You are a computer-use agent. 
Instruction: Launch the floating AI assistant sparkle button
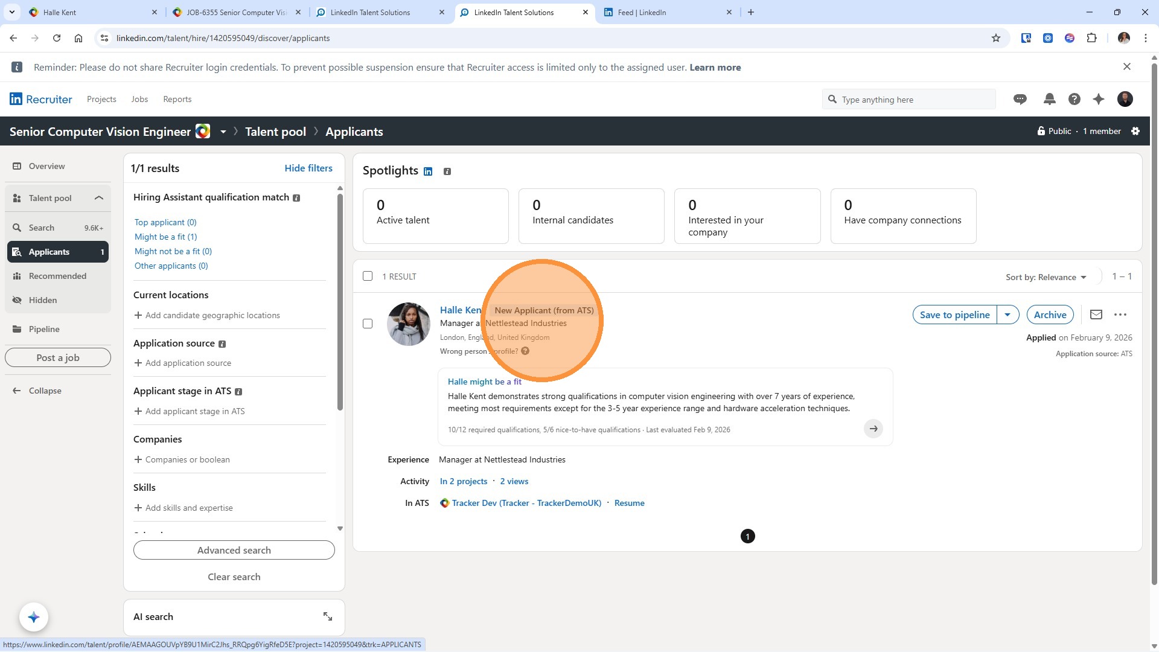click(34, 617)
